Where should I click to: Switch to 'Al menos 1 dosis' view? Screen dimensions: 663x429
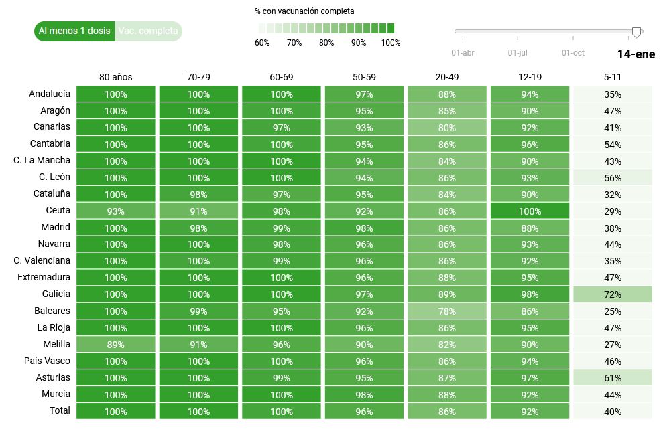pos(74,31)
